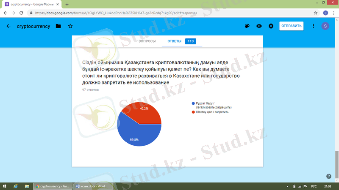Click the site lock security icon

pos(31,13)
